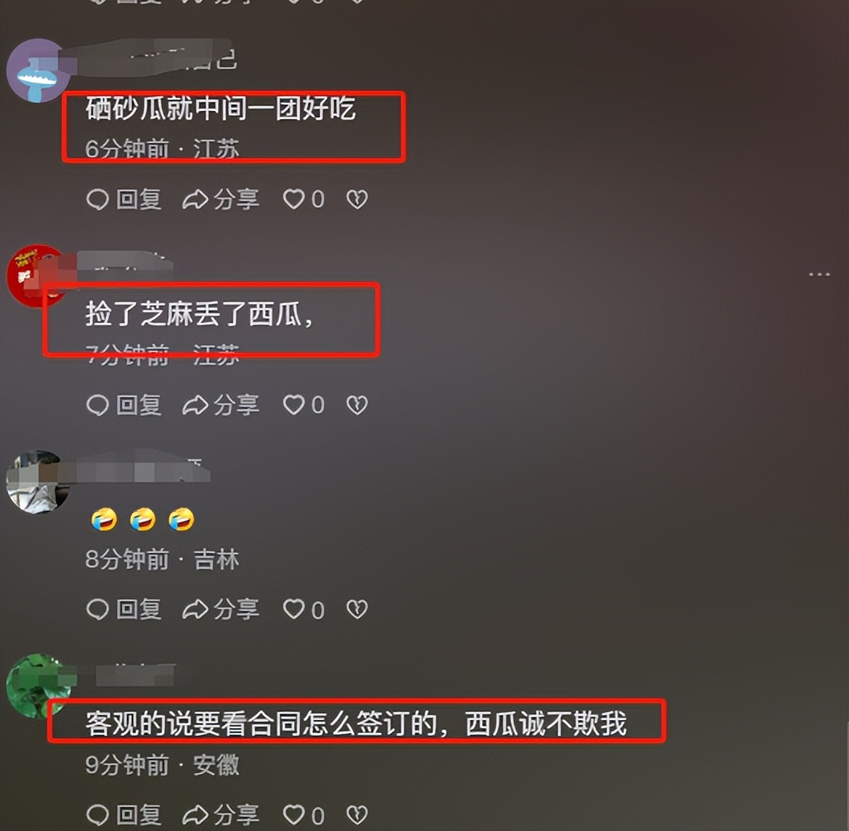
Task: Like the laughing emoji comment from 吉林
Action: click(303, 609)
